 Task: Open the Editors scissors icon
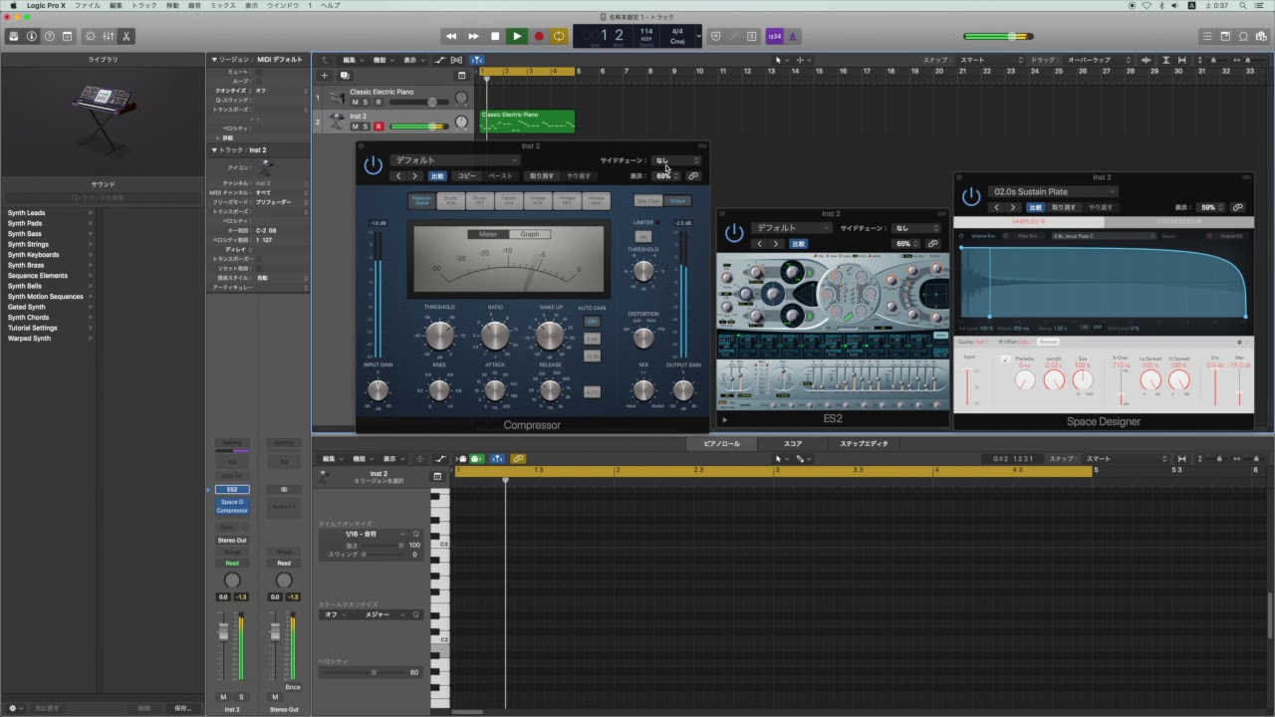click(x=127, y=36)
